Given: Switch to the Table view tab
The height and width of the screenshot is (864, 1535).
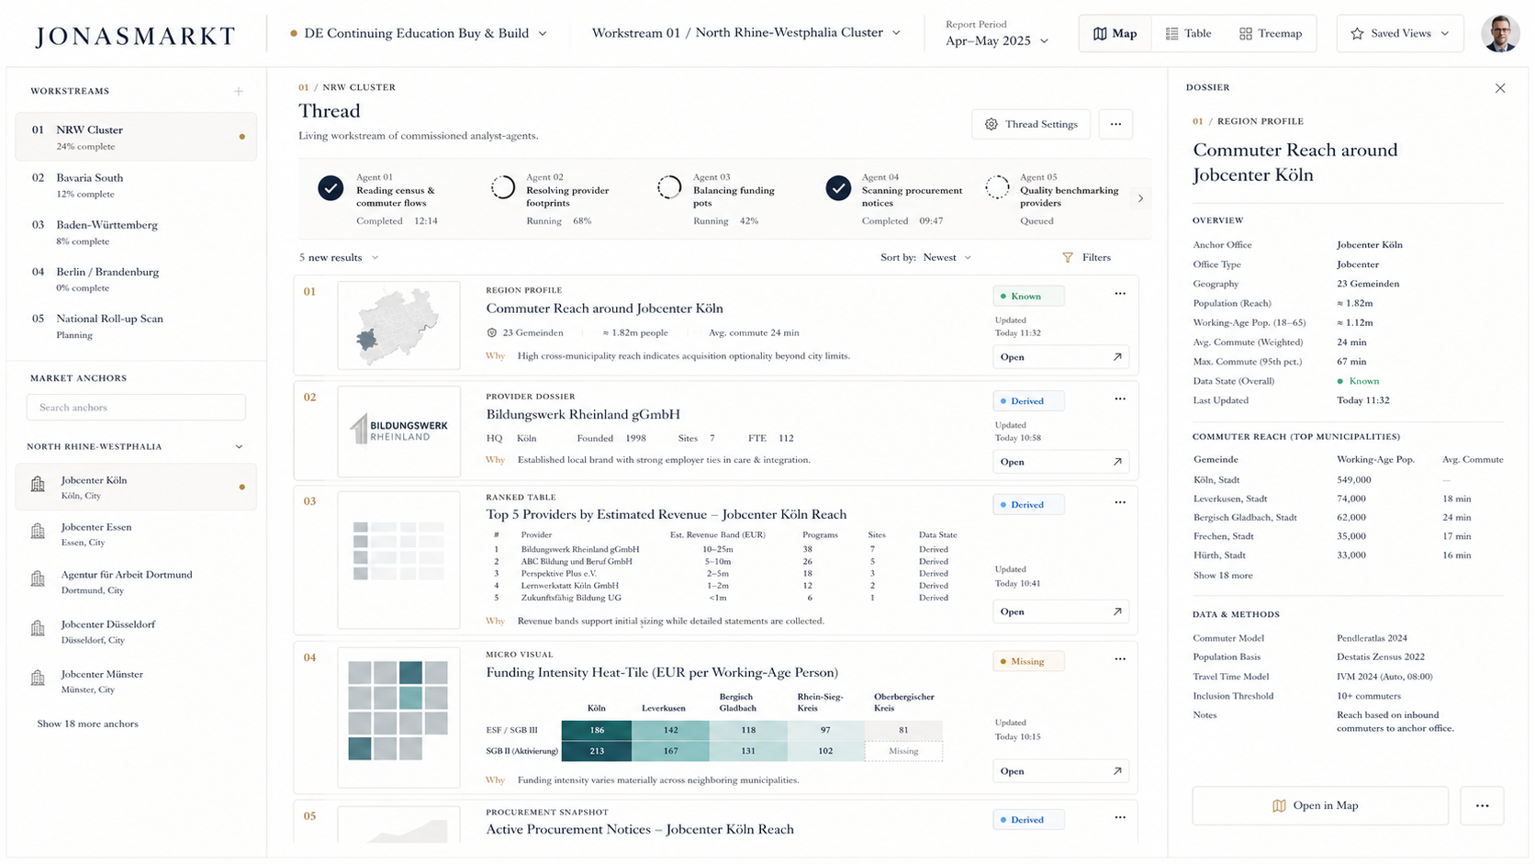Looking at the screenshot, I should pyautogui.click(x=1188, y=33).
